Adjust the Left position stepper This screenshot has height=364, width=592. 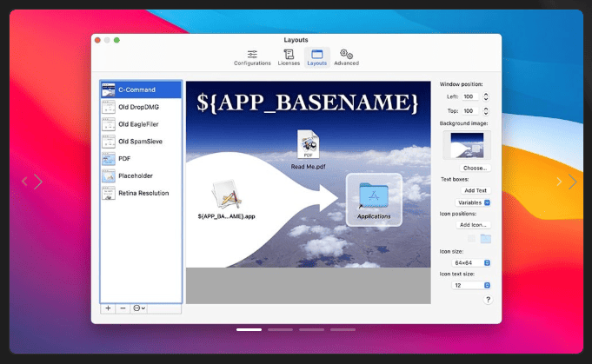pyautogui.click(x=486, y=96)
